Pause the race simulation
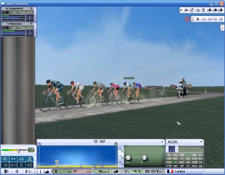225x175 pixels. point(198,19)
